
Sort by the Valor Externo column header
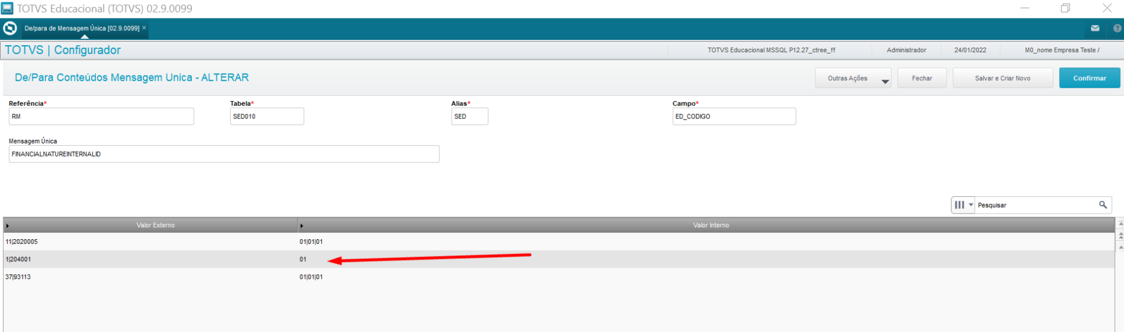click(x=156, y=225)
